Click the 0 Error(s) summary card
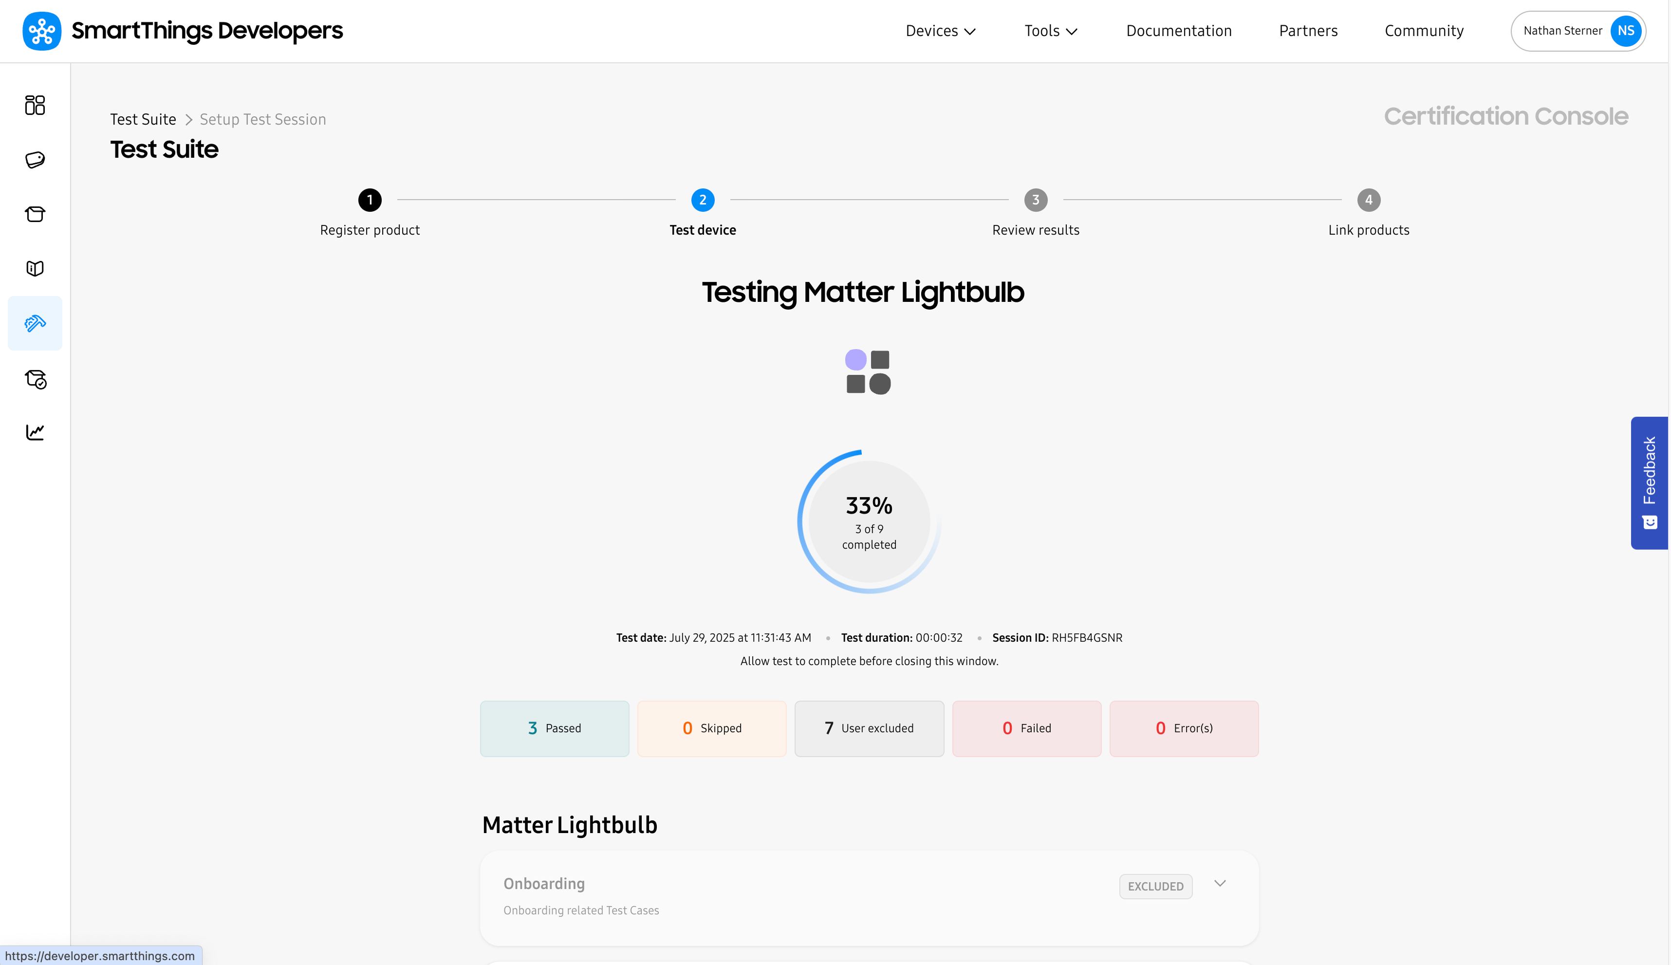This screenshot has height=965, width=1671. point(1184,728)
